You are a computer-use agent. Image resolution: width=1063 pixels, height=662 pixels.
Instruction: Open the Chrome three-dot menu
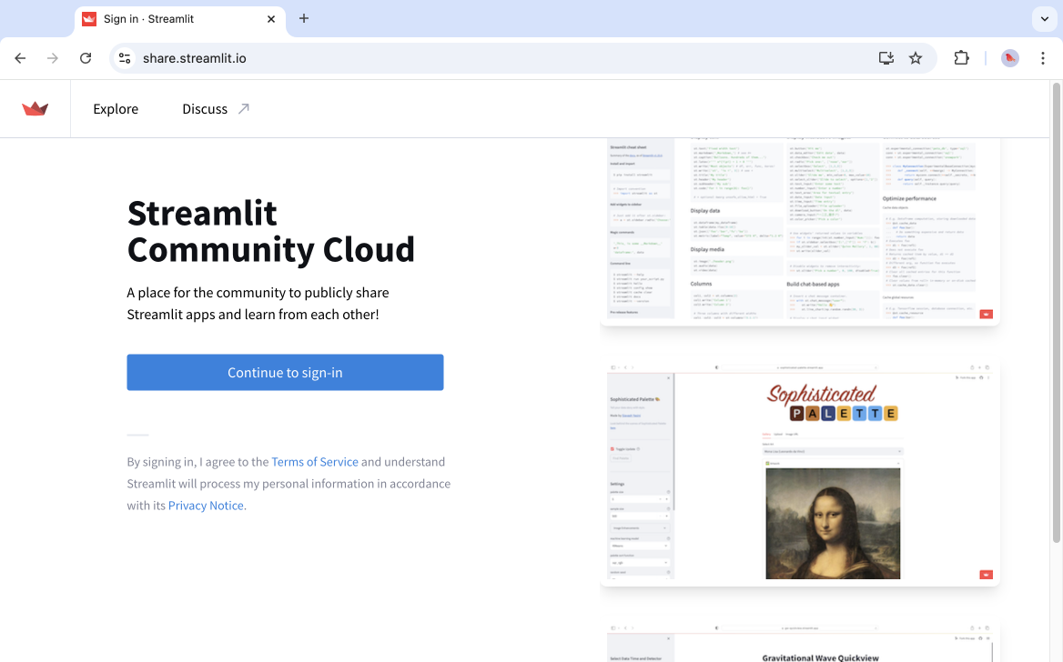pos(1043,57)
